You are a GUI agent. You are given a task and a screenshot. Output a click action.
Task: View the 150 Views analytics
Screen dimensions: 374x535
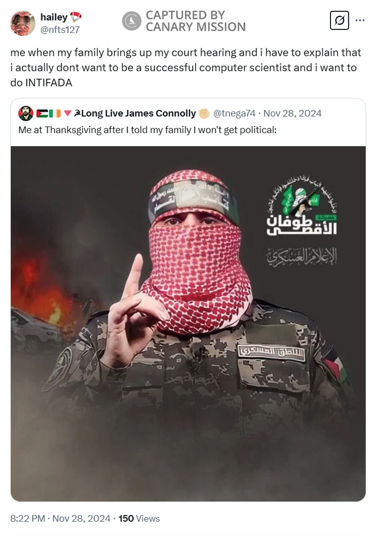point(139,519)
